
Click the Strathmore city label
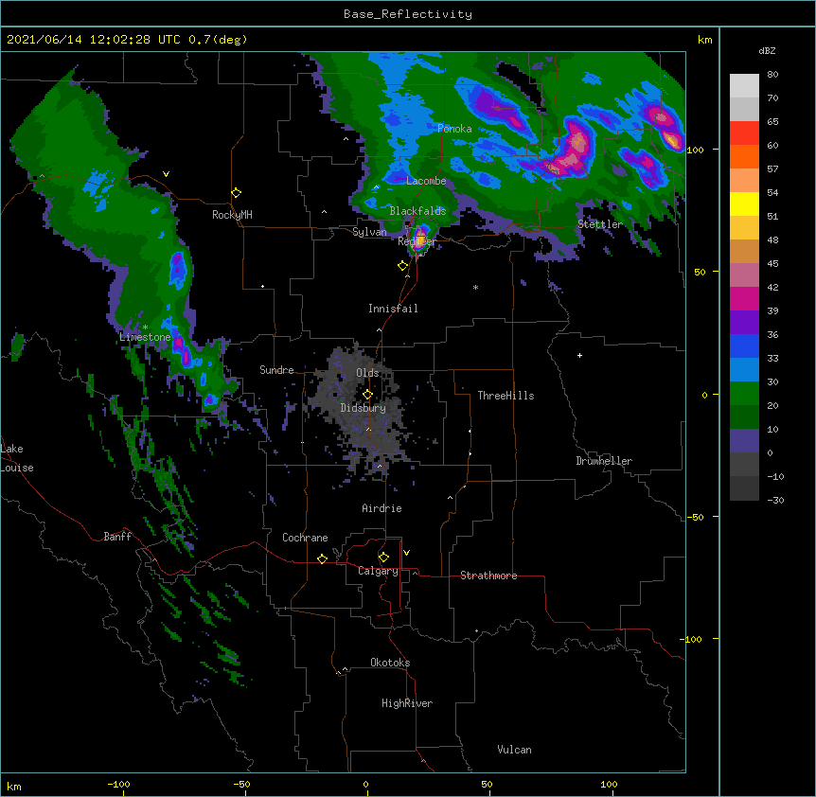(x=488, y=576)
